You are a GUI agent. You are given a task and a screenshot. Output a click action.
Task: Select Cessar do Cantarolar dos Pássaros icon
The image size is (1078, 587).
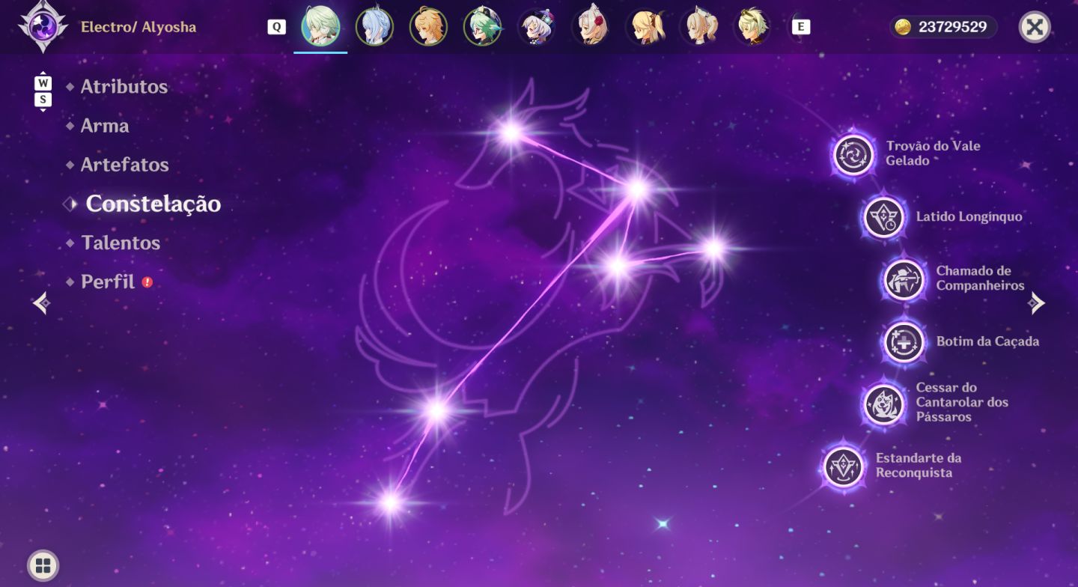point(884,404)
